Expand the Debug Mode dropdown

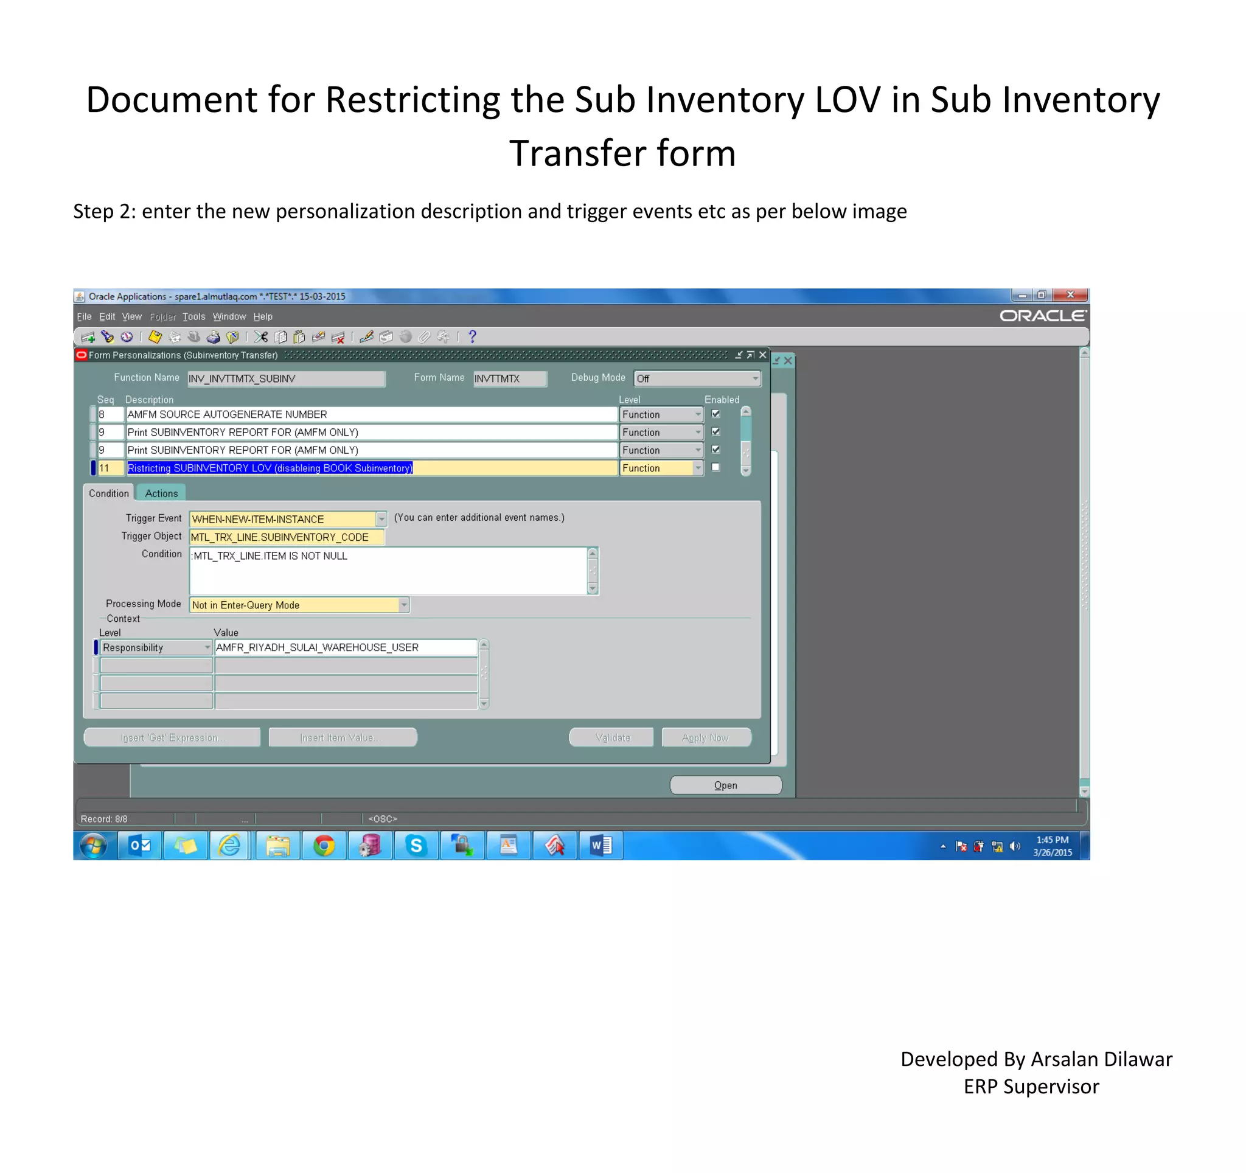[x=755, y=378]
